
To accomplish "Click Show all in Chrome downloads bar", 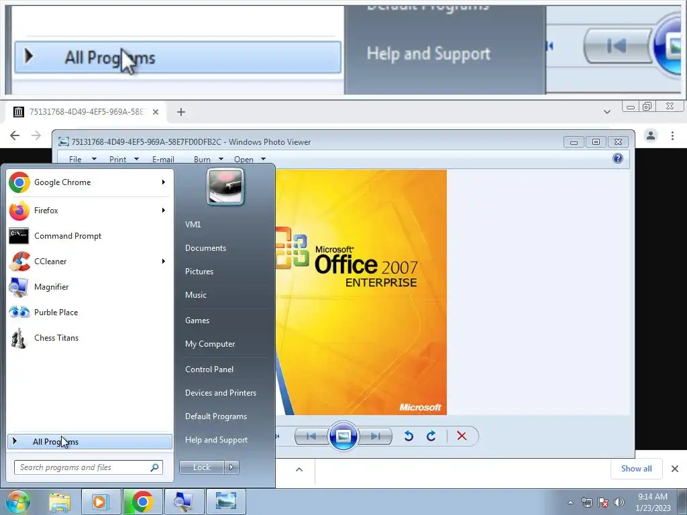I will click(x=636, y=469).
